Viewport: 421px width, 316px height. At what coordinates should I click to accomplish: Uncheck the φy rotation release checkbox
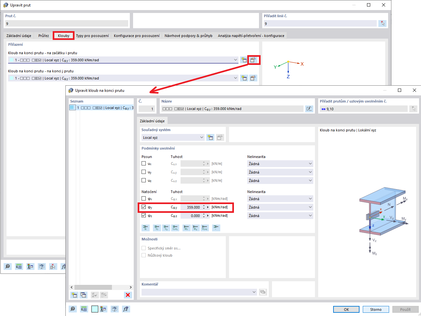pyautogui.click(x=144, y=207)
